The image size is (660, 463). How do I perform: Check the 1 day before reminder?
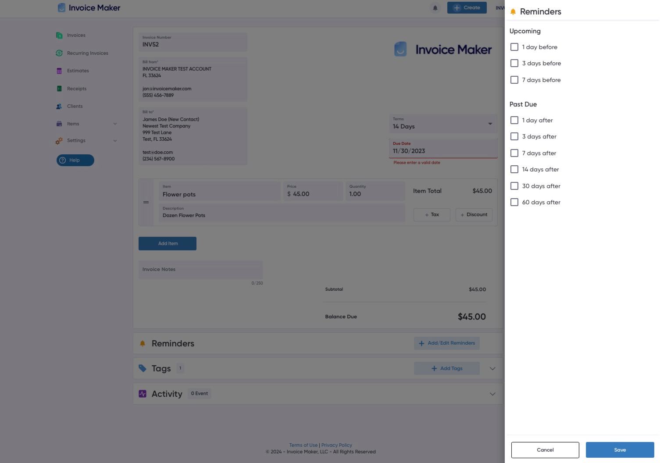(514, 47)
